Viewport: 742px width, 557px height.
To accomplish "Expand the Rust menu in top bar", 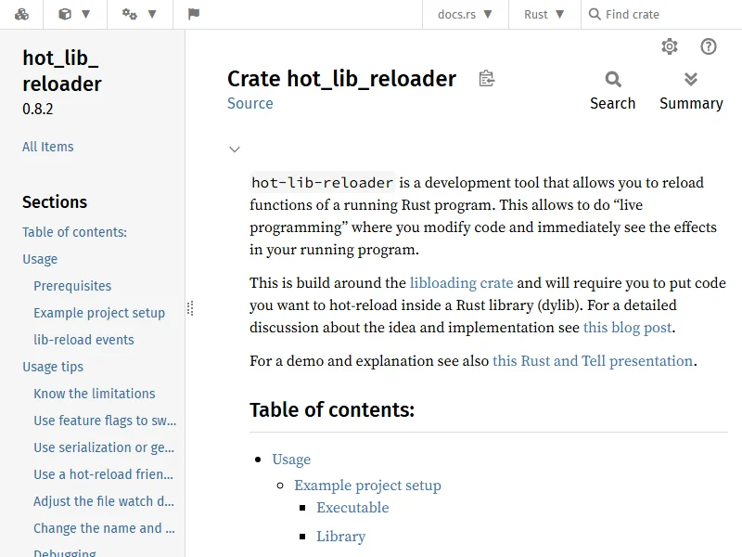I will coord(544,15).
